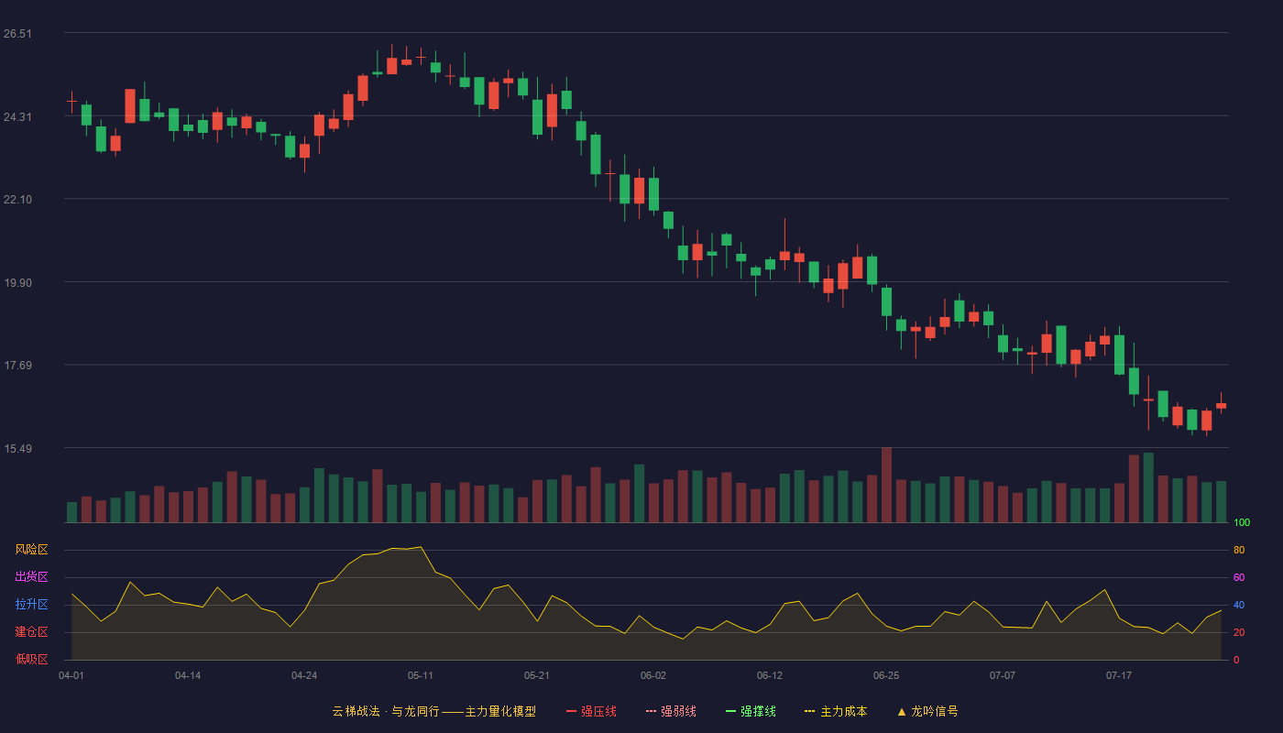The image size is (1283, 733).
Task: Click the yellow dashed 主力成本 legend marker
Action: (810, 711)
